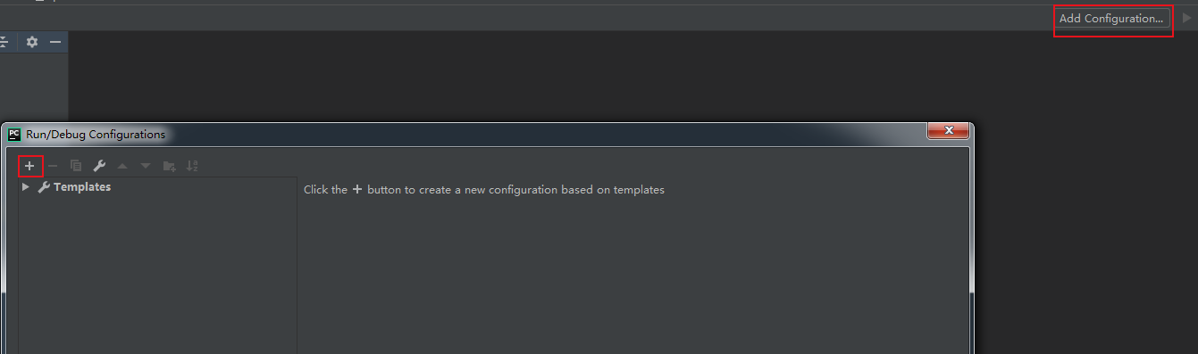Copy the selected configuration icon
Screen dimensions: 1198x354
coord(76,166)
